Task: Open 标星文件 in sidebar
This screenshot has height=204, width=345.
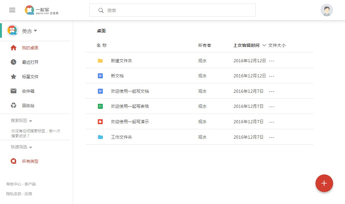Action: [x=30, y=77]
